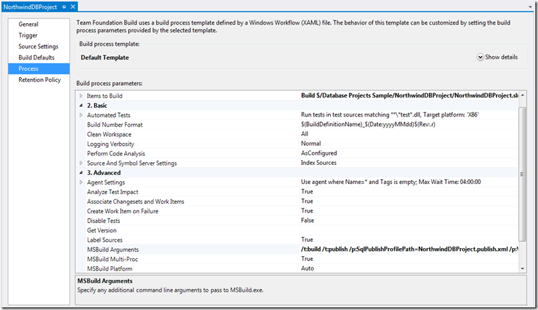Select MSBuild Multi-Proc row
The image size is (538, 310).
click(297, 259)
